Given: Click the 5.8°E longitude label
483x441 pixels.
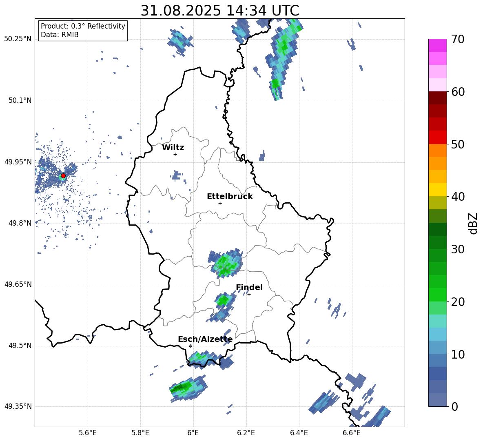Looking at the screenshot, I should (140, 433).
